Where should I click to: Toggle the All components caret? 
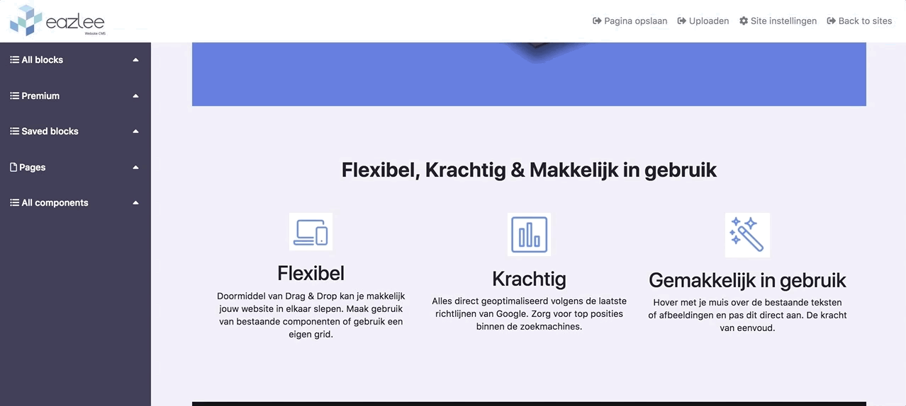pyautogui.click(x=135, y=203)
